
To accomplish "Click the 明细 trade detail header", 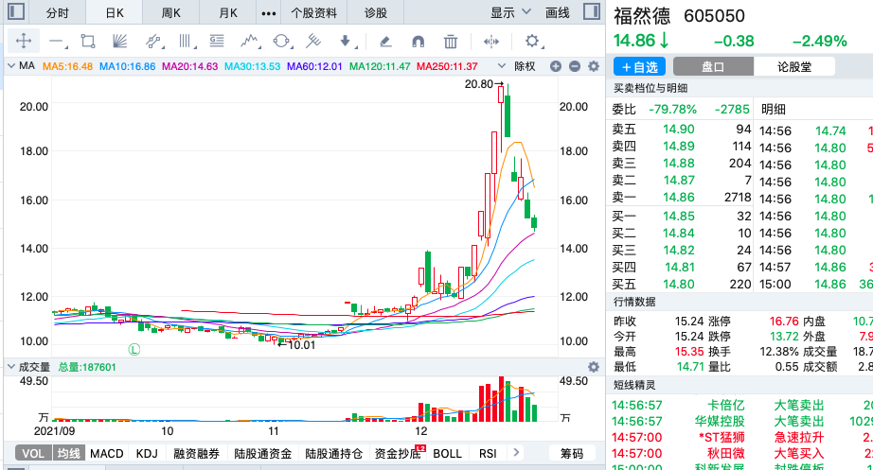I will pyautogui.click(x=774, y=109).
